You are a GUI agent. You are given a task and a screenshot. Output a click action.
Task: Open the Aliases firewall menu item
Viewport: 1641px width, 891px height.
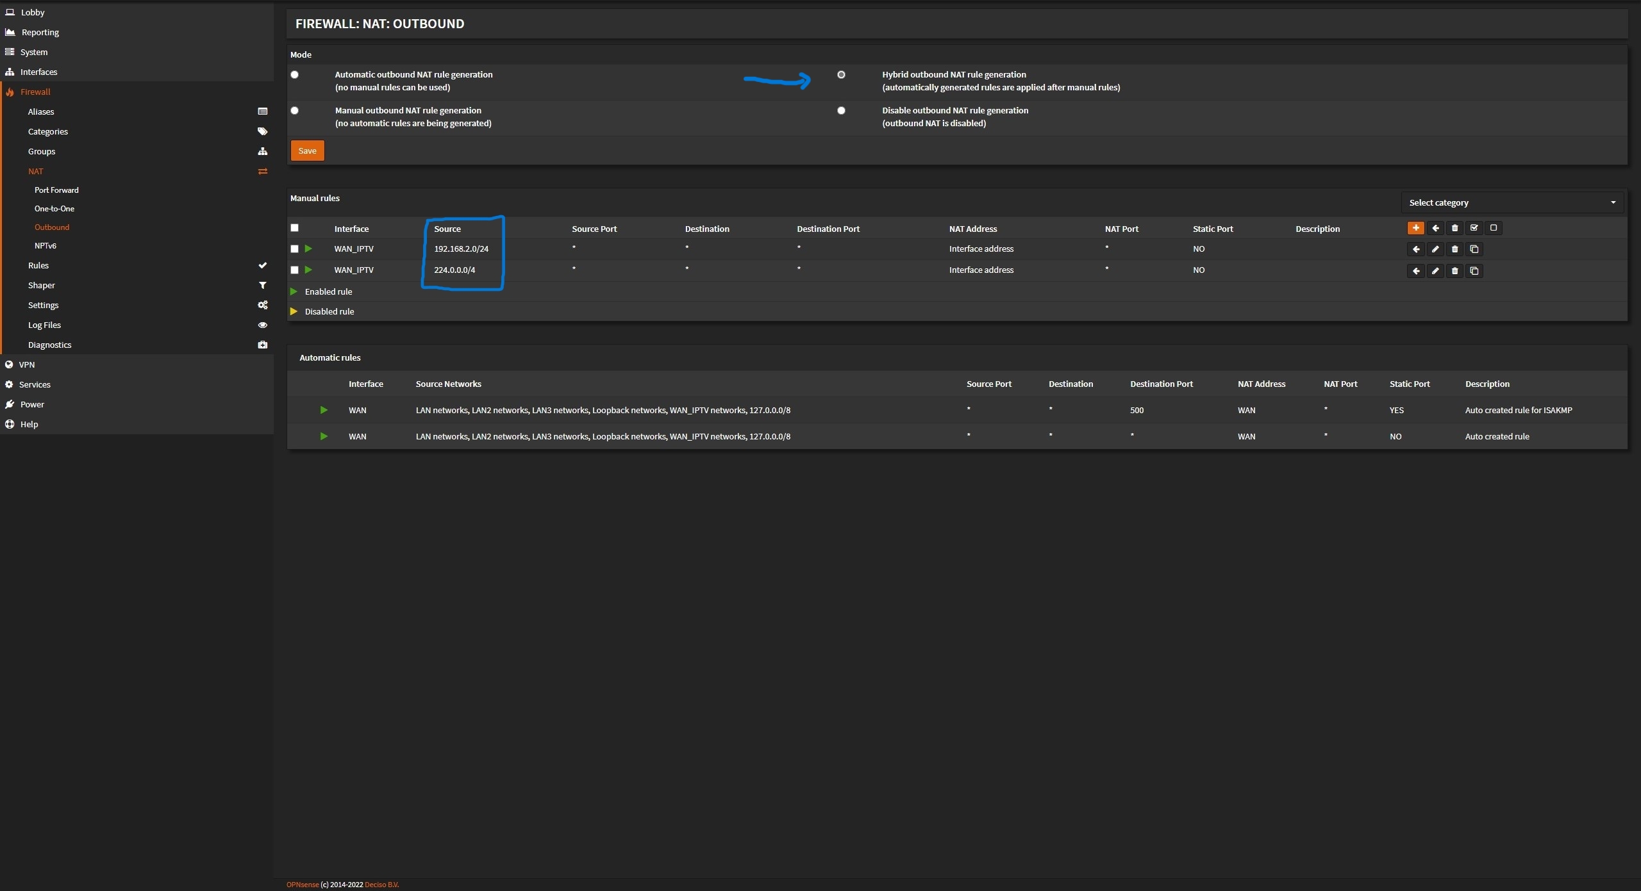(x=41, y=111)
